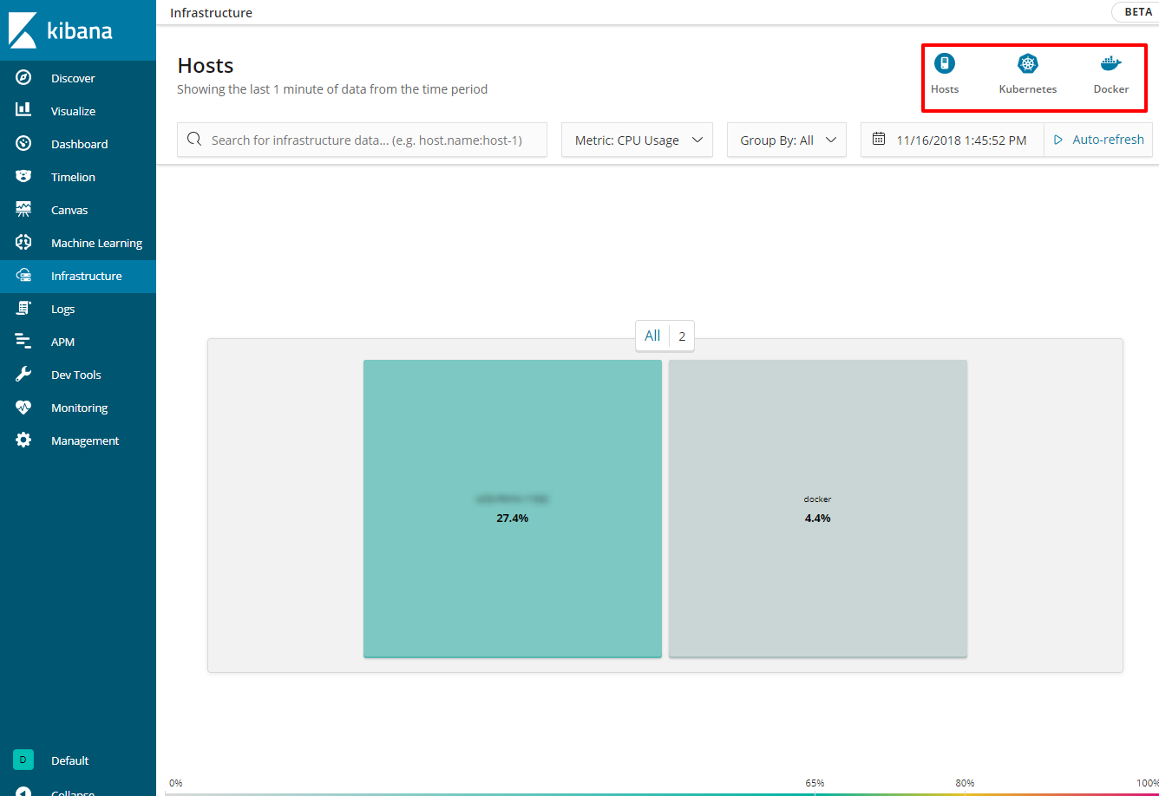Open Monitoring heartbeat icon

pos(23,408)
